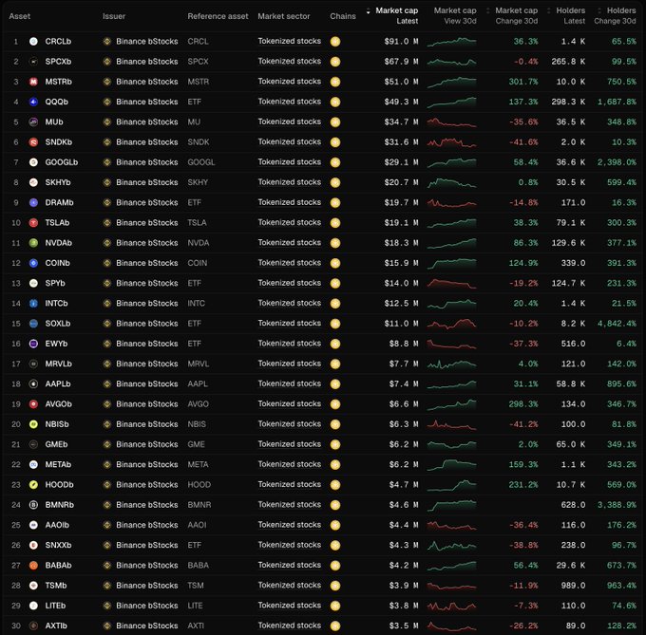Open the MRVLb asset link
The height and width of the screenshot is (635, 646).
pos(59,364)
